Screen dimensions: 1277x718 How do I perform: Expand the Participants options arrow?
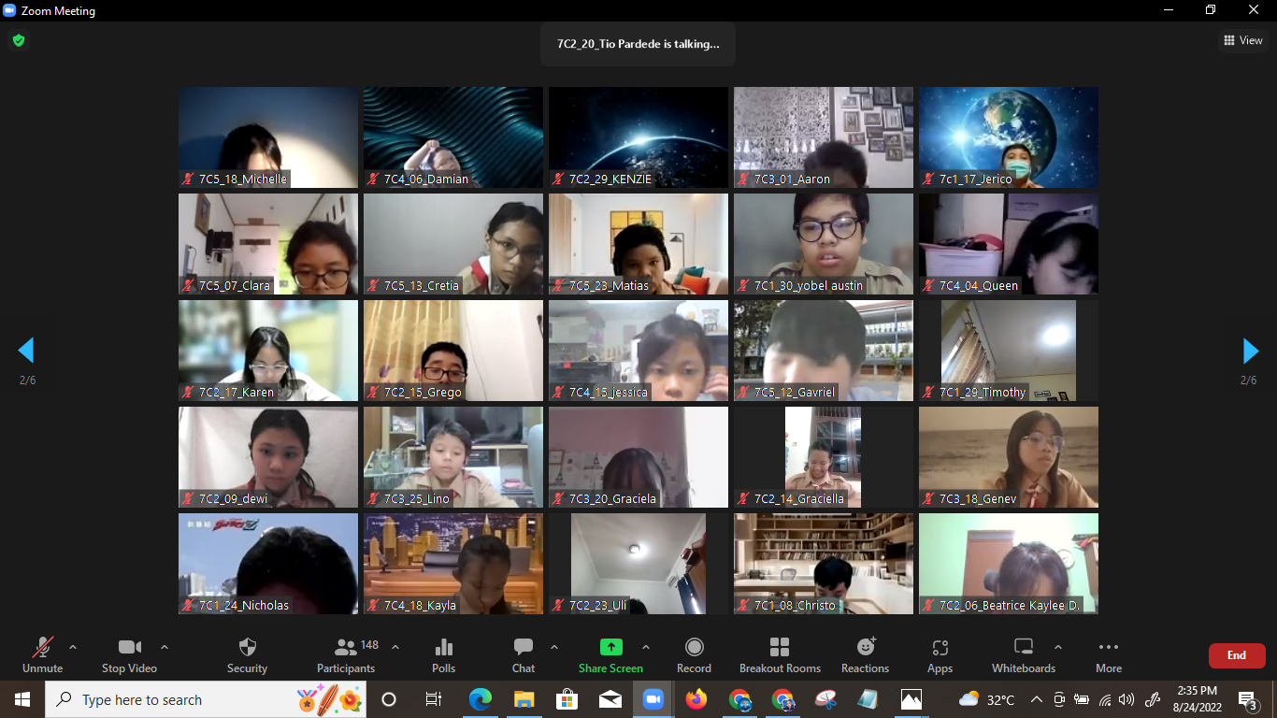coord(395,647)
